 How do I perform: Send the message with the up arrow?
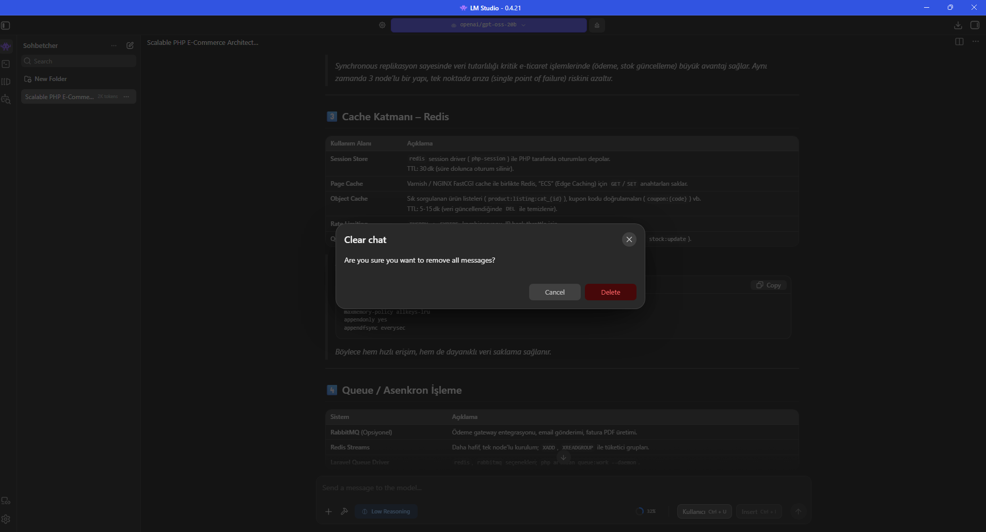tap(798, 511)
